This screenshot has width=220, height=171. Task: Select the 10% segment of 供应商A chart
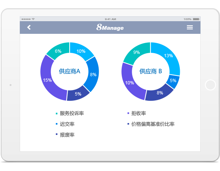pos(81,51)
